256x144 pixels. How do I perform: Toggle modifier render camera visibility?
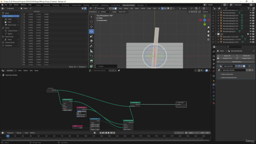tap(244, 66)
